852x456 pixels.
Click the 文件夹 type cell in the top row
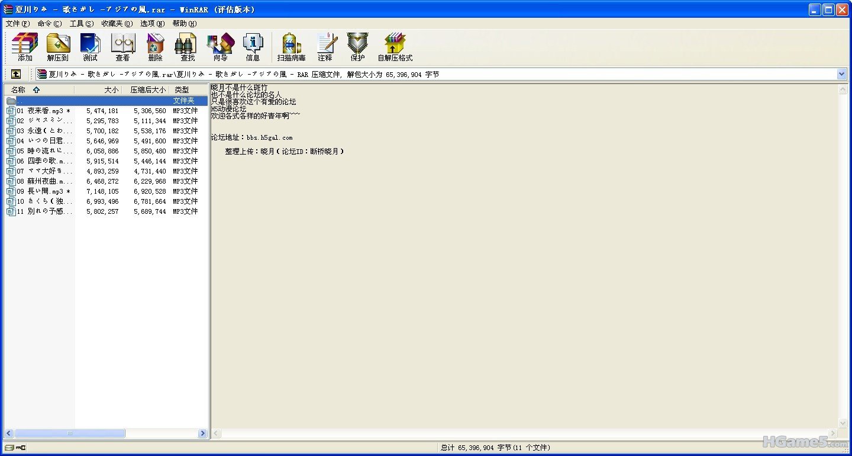tap(184, 101)
